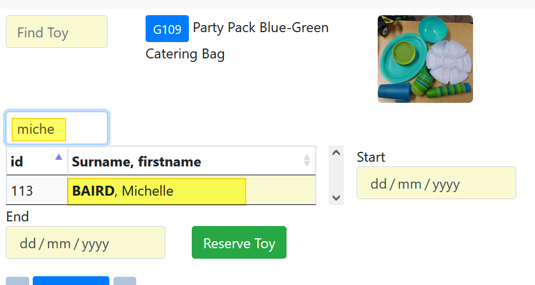Click the blue G109 toy code badge
This screenshot has width=535, height=285.
pos(167,29)
